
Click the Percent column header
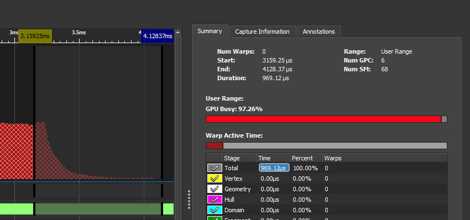click(x=307, y=158)
